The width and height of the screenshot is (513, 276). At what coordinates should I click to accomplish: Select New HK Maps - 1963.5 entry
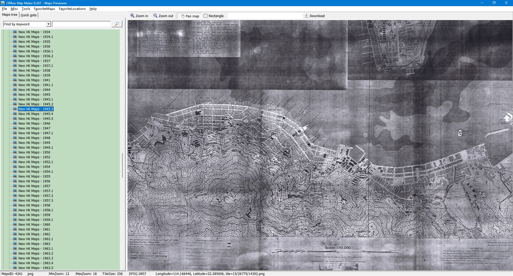pyautogui.click(x=36, y=268)
